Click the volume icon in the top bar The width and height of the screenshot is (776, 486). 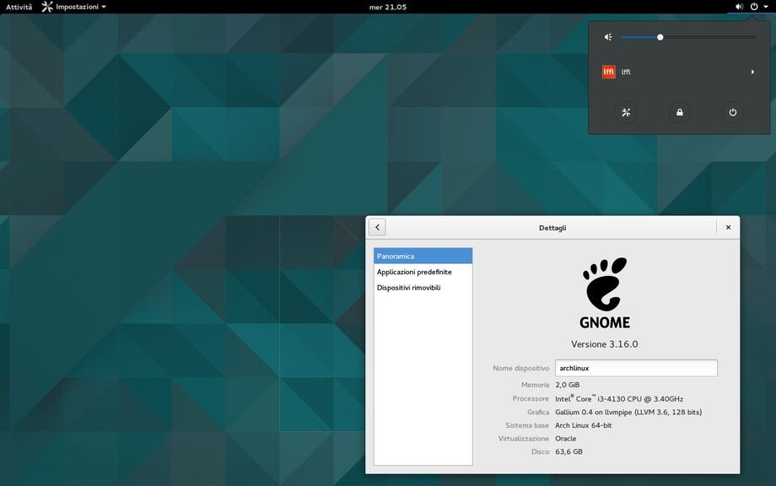tap(739, 7)
